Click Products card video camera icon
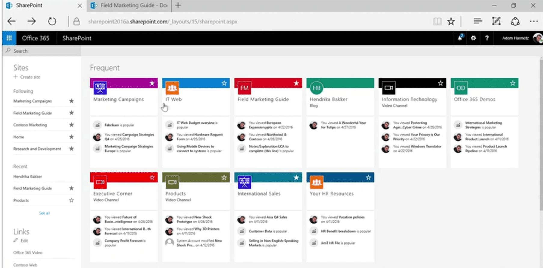Screen dimensions: 543x268 [172, 182]
